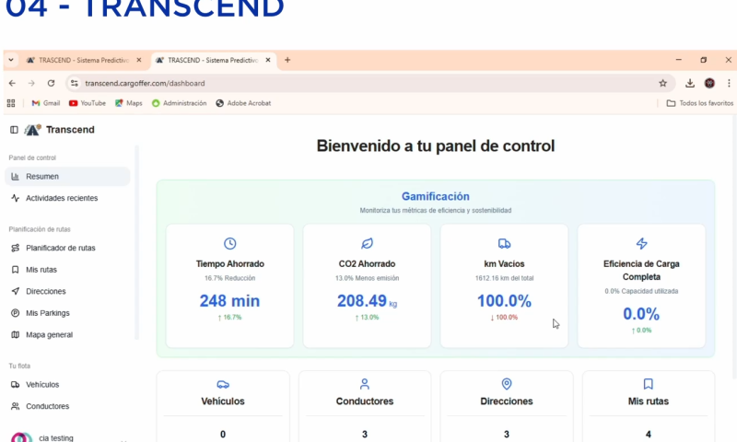Go to Mis rutas in sidebar
This screenshot has height=442, width=737.
pos(41,270)
